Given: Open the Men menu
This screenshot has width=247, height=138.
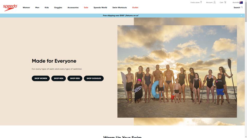Looking at the screenshot, I should (x=37, y=7).
